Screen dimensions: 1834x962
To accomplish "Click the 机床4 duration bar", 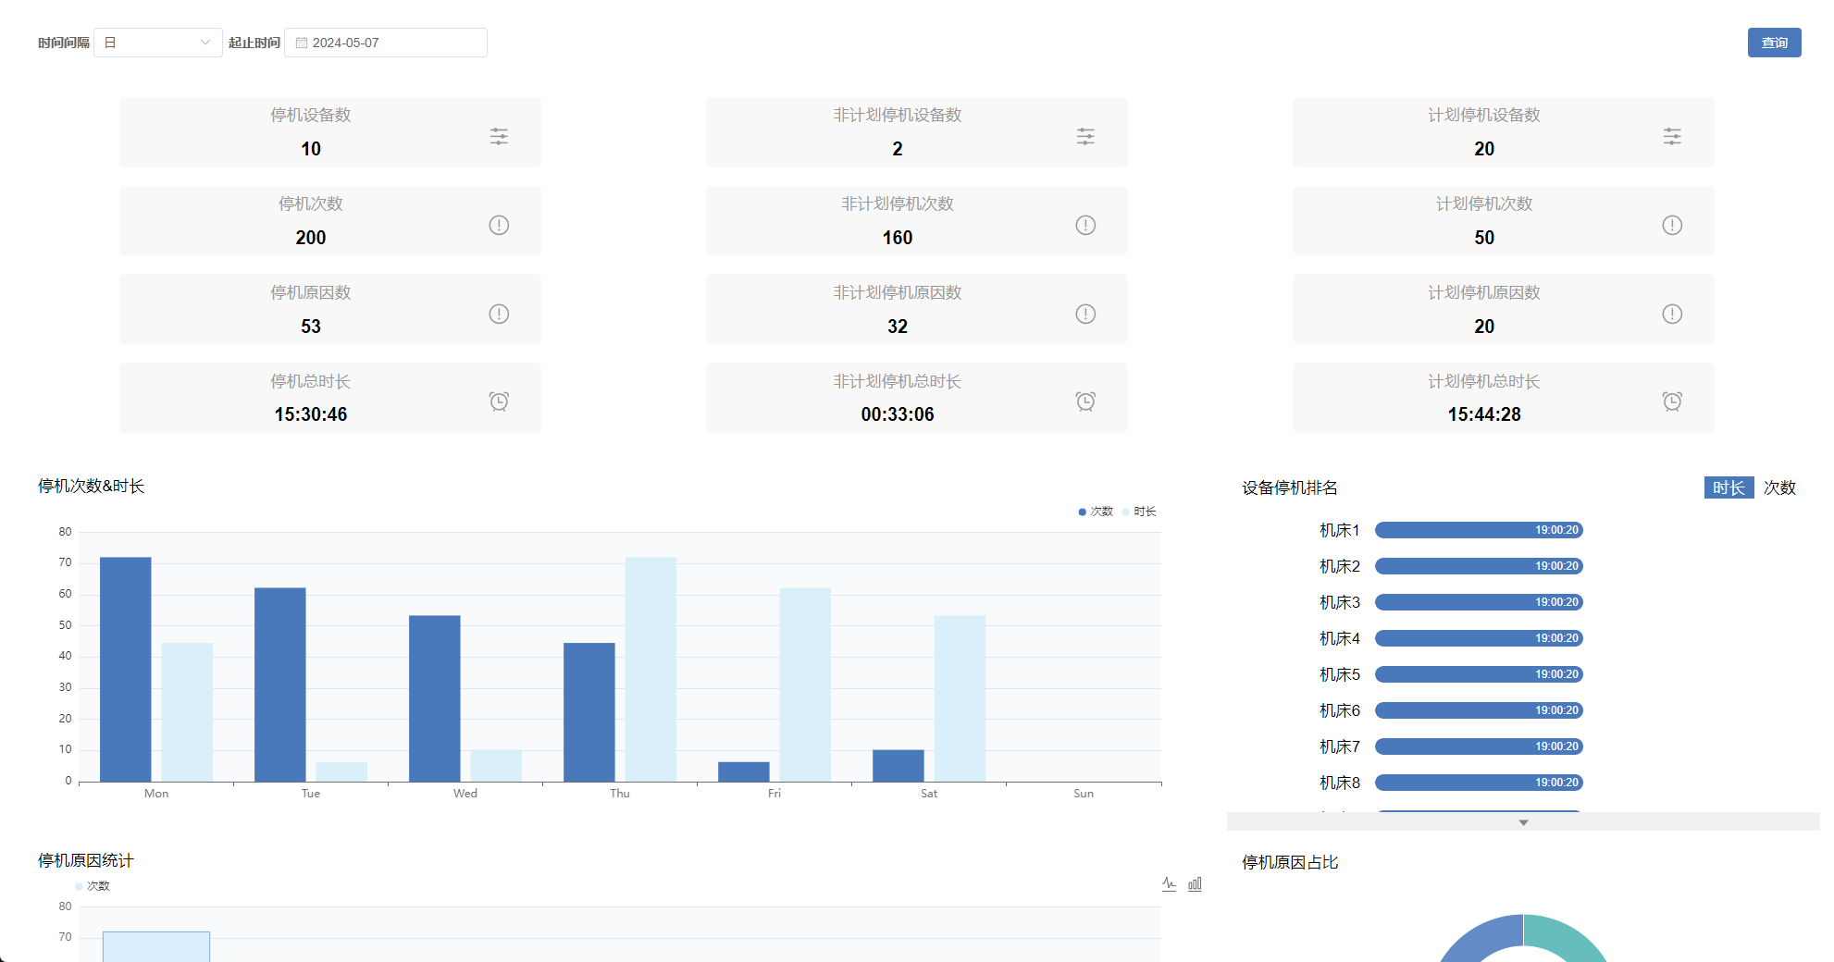I will click(1479, 638).
